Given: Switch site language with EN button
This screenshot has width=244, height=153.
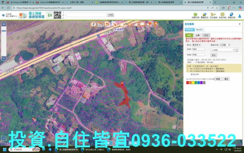Looking at the screenshot, I should pos(50,15).
